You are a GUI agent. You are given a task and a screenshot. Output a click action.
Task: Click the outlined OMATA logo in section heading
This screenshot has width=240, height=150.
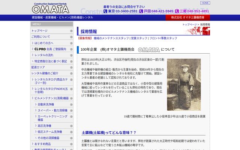149,50
